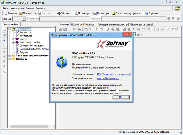This screenshot has height=135, width=183.
Task: Click the Ссылка input field
Action: click(x=134, y=19)
